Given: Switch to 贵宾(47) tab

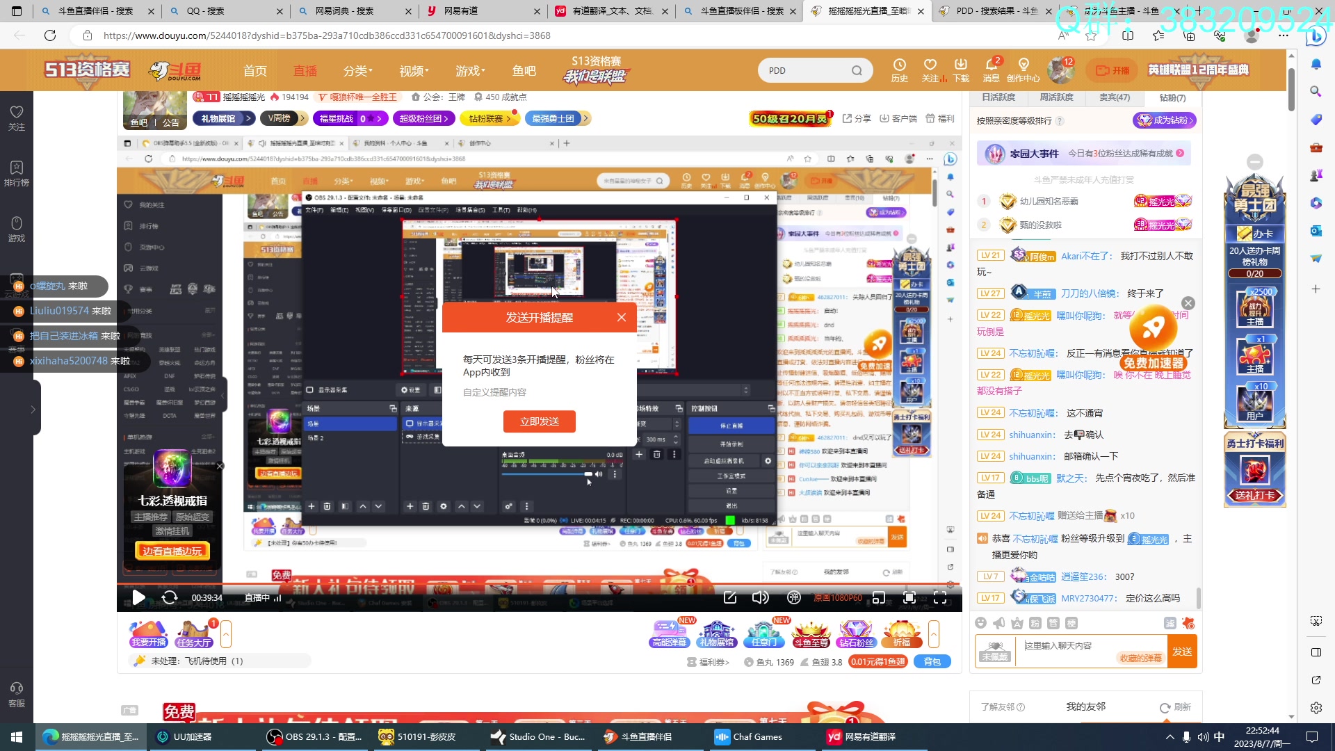Looking at the screenshot, I should [x=1115, y=97].
